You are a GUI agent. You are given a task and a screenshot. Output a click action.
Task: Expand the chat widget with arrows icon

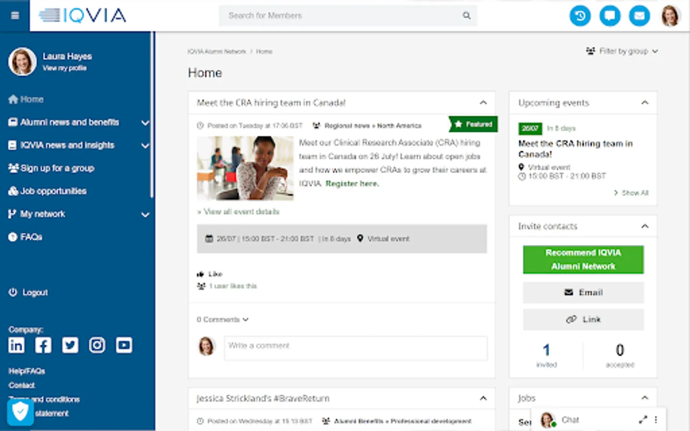(643, 420)
